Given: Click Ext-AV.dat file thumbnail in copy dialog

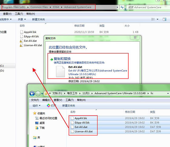Looking at the screenshot, I should tap(60, 72).
